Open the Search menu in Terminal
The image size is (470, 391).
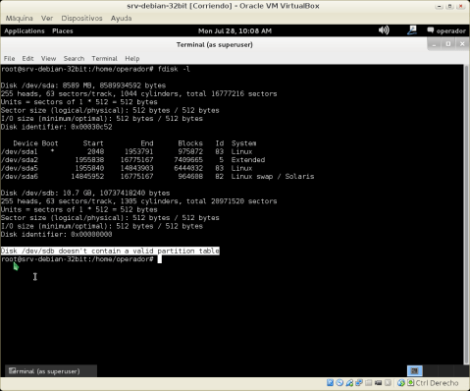click(74, 58)
